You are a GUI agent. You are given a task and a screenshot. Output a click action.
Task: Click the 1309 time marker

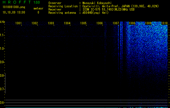click(148, 23)
